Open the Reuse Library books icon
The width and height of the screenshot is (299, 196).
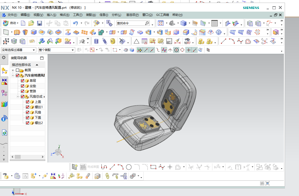tap(4, 104)
